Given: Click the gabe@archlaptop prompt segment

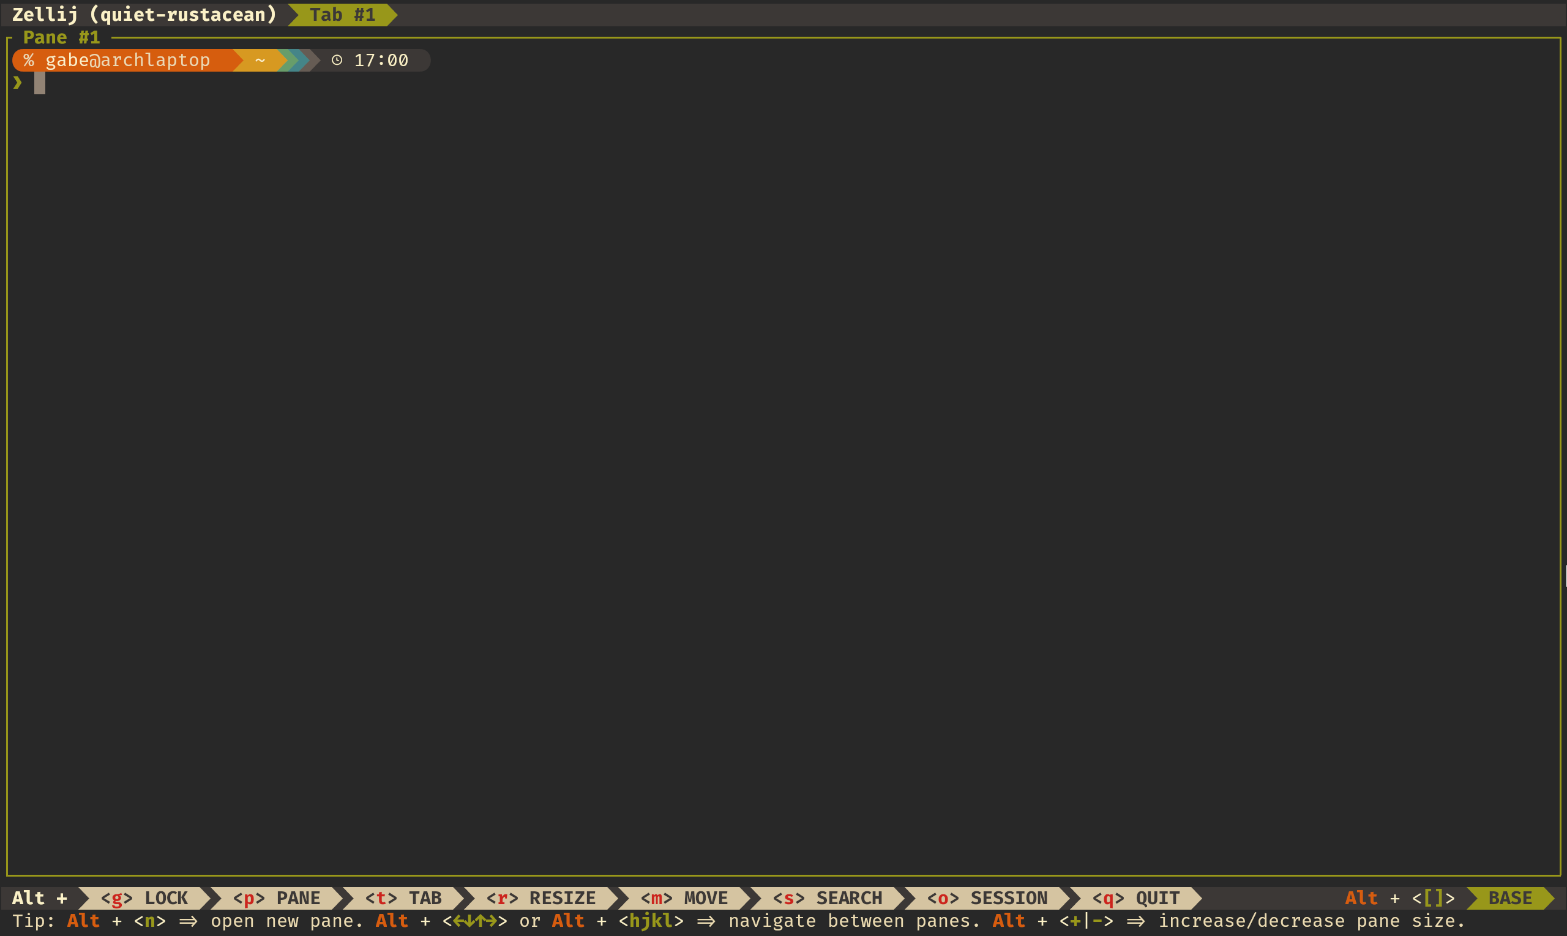Looking at the screenshot, I should pos(127,60).
